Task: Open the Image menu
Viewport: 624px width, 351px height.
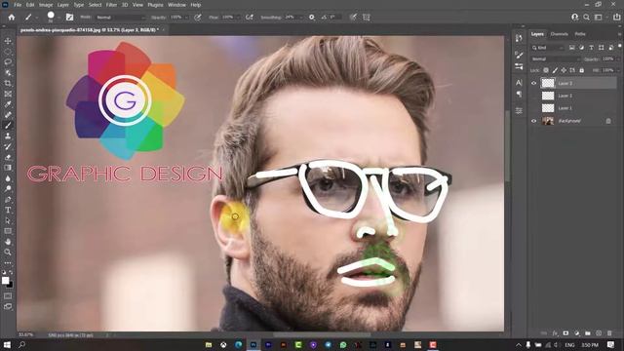Action: (46, 5)
